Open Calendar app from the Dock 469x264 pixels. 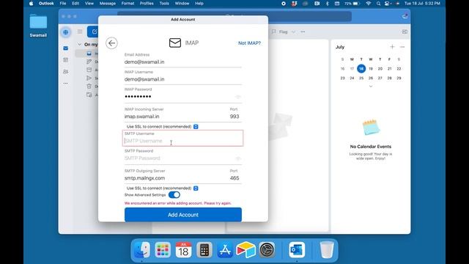point(183,249)
